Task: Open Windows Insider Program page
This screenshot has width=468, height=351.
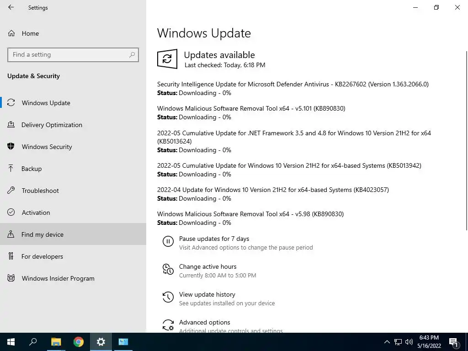Action: [x=73, y=278]
